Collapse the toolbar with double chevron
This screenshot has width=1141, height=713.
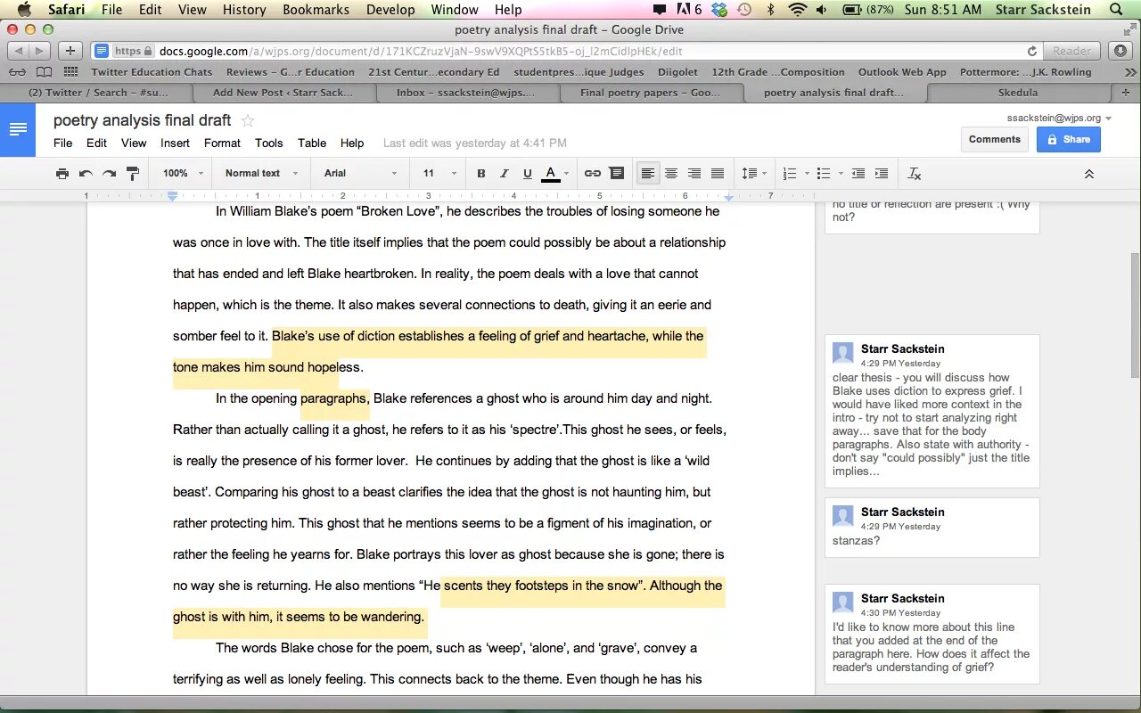click(x=1088, y=174)
